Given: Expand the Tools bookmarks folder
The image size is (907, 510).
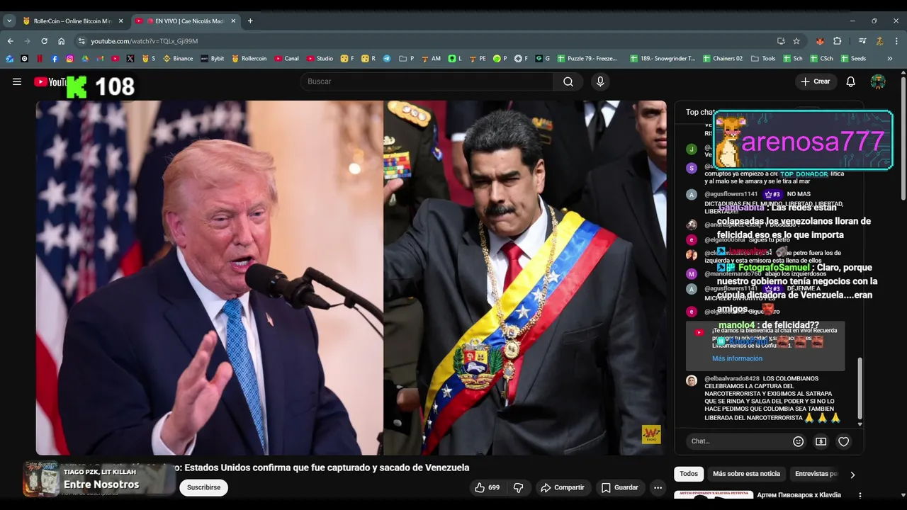Looking at the screenshot, I should click(x=763, y=59).
